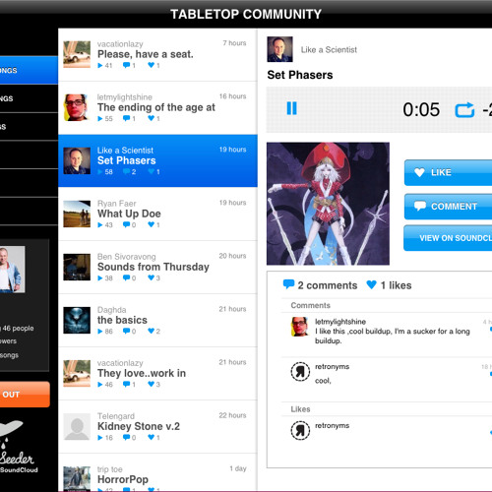Screen dimensions: 492x492
Task: Click Like a Scientist profile photo in header
Action: (x=279, y=49)
